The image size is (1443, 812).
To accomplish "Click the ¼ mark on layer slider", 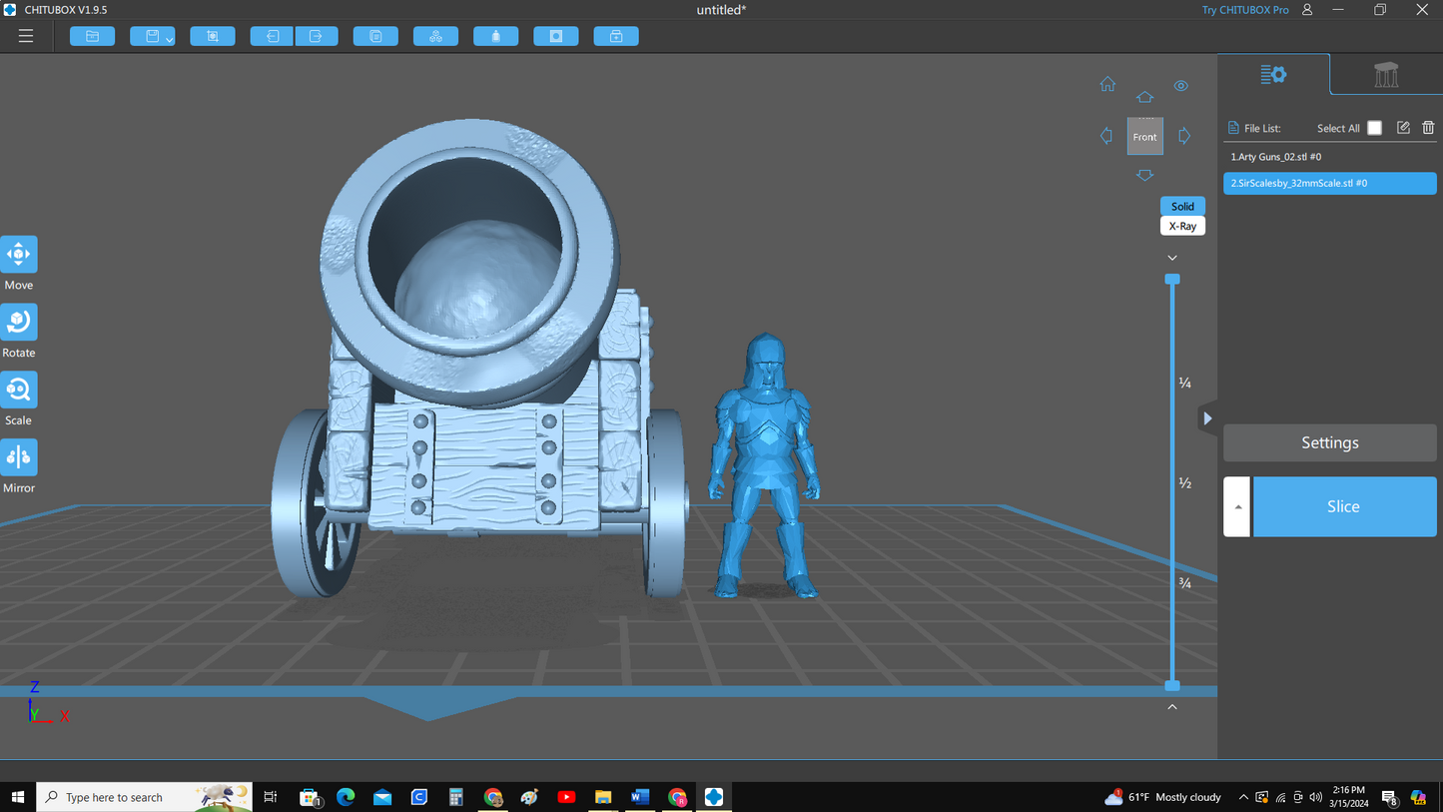I will 1185,384.
